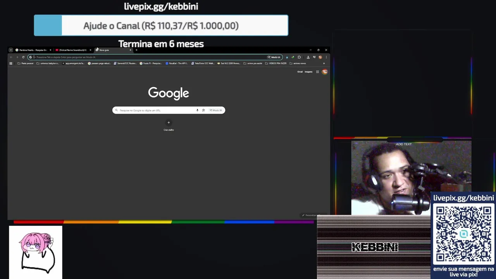Open the apps grid icon in bookmarks bar
This screenshot has width=496, height=279.
11,63
